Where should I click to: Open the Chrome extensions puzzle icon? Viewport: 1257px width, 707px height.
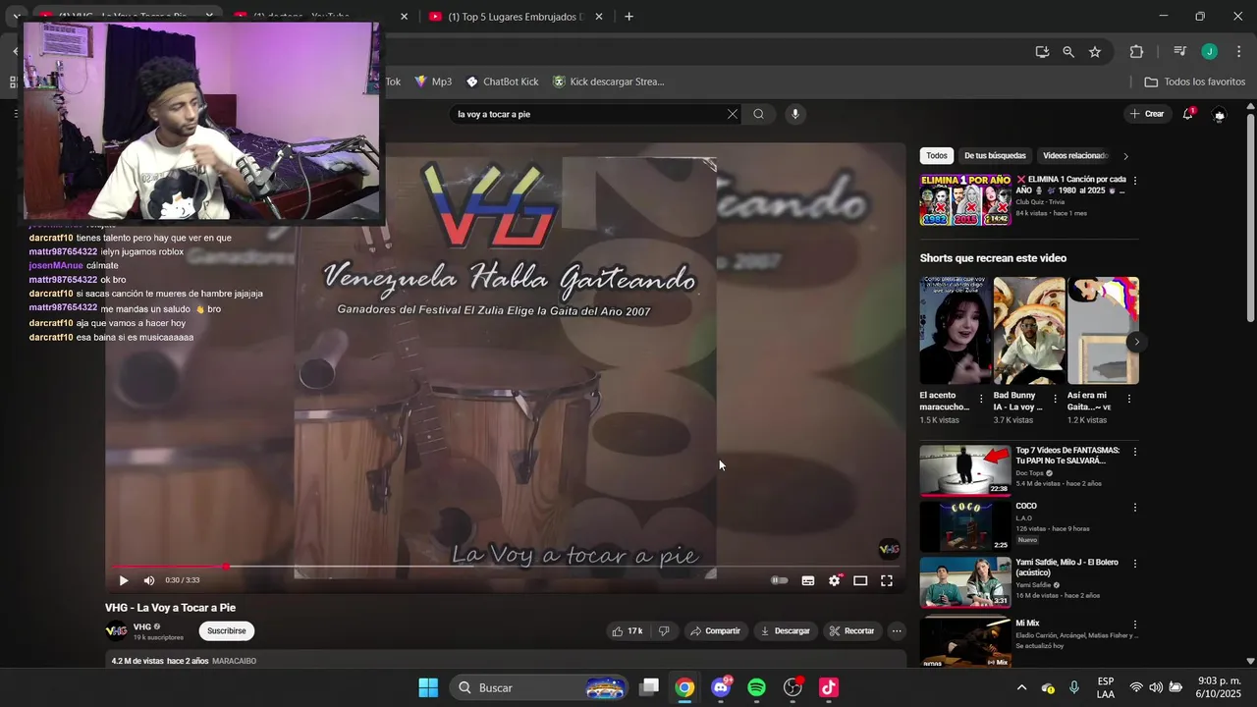click(1137, 52)
